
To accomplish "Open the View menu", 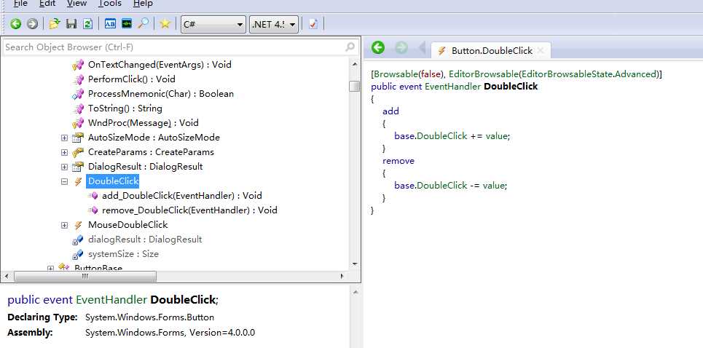I will click(x=76, y=4).
